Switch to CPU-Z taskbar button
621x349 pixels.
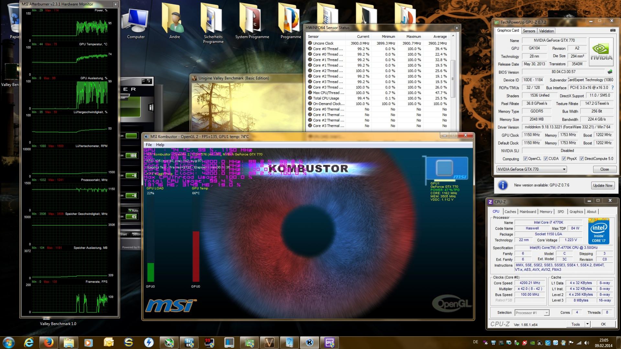[x=329, y=342]
